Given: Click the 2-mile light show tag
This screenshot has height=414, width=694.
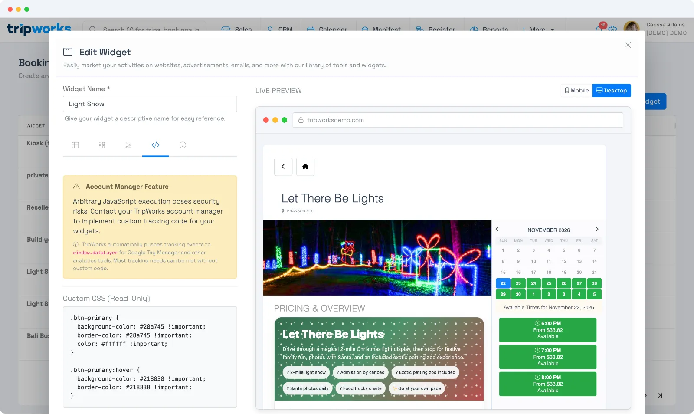Looking at the screenshot, I should click(x=306, y=372).
